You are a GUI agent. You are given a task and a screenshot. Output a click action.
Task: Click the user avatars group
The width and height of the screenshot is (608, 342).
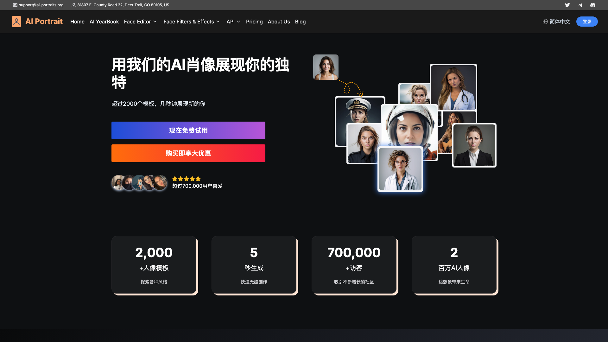[139, 182]
